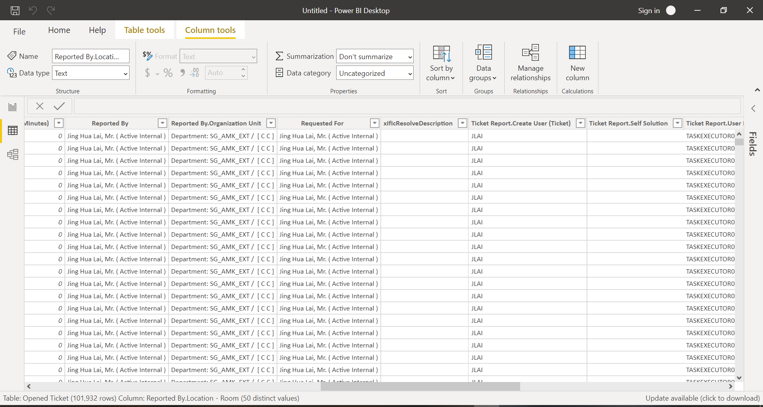The height and width of the screenshot is (407, 763).
Task: Switch to Data view icon
Action: (x=13, y=130)
